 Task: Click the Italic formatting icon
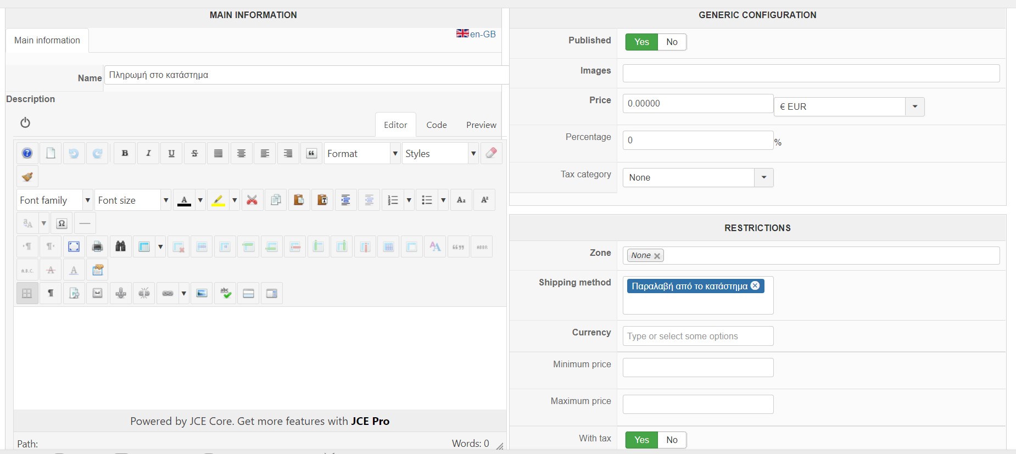pos(148,154)
